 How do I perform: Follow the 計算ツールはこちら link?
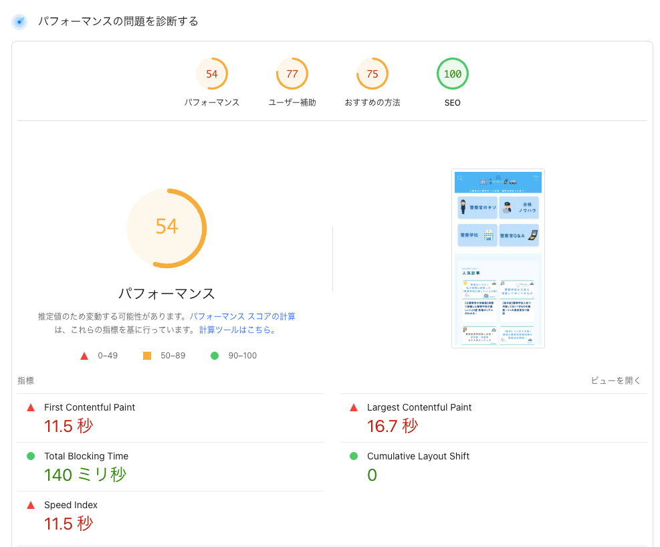(x=237, y=330)
